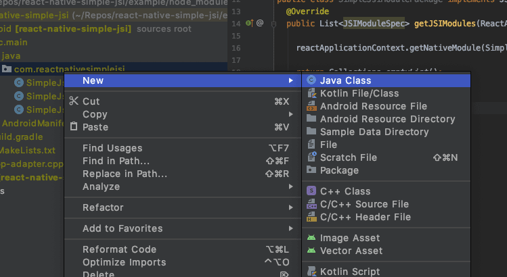This screenshot has width=507, height=277.
Task: Click JSIModuleSpec type in editor
Action: 374,24
